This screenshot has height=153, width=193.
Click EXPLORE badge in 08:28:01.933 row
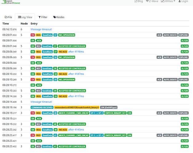pos(183,35)
